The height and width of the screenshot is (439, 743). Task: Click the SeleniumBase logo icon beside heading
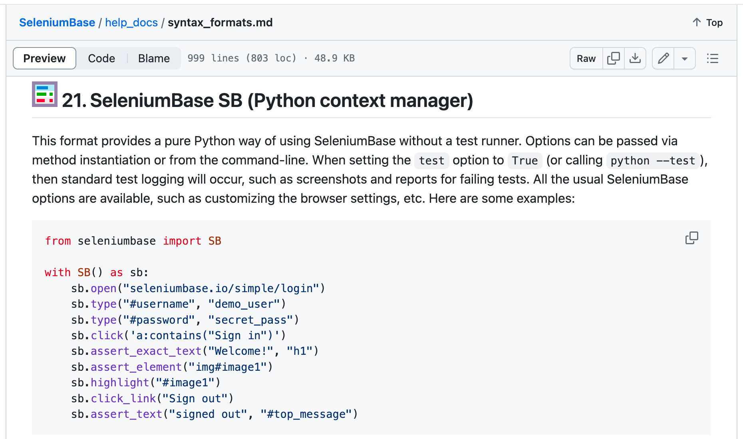[x=45, y=94]
